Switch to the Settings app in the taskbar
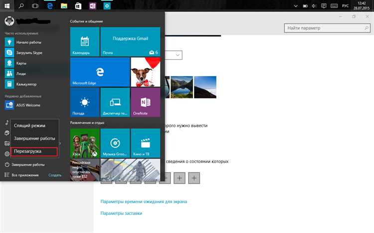 click(107, 5)
